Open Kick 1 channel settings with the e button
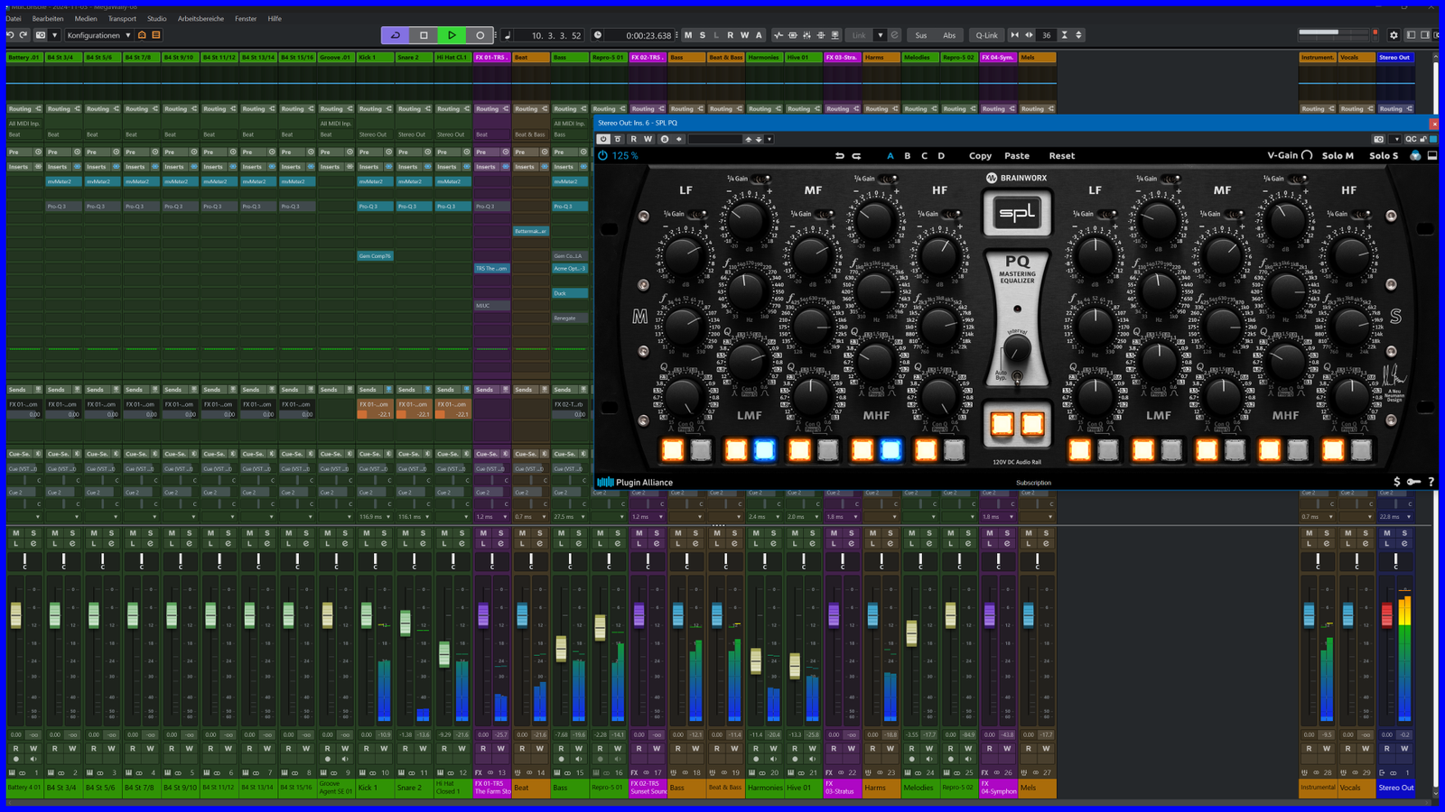This screenshot has width=1445, height=812. click(384, 543)
